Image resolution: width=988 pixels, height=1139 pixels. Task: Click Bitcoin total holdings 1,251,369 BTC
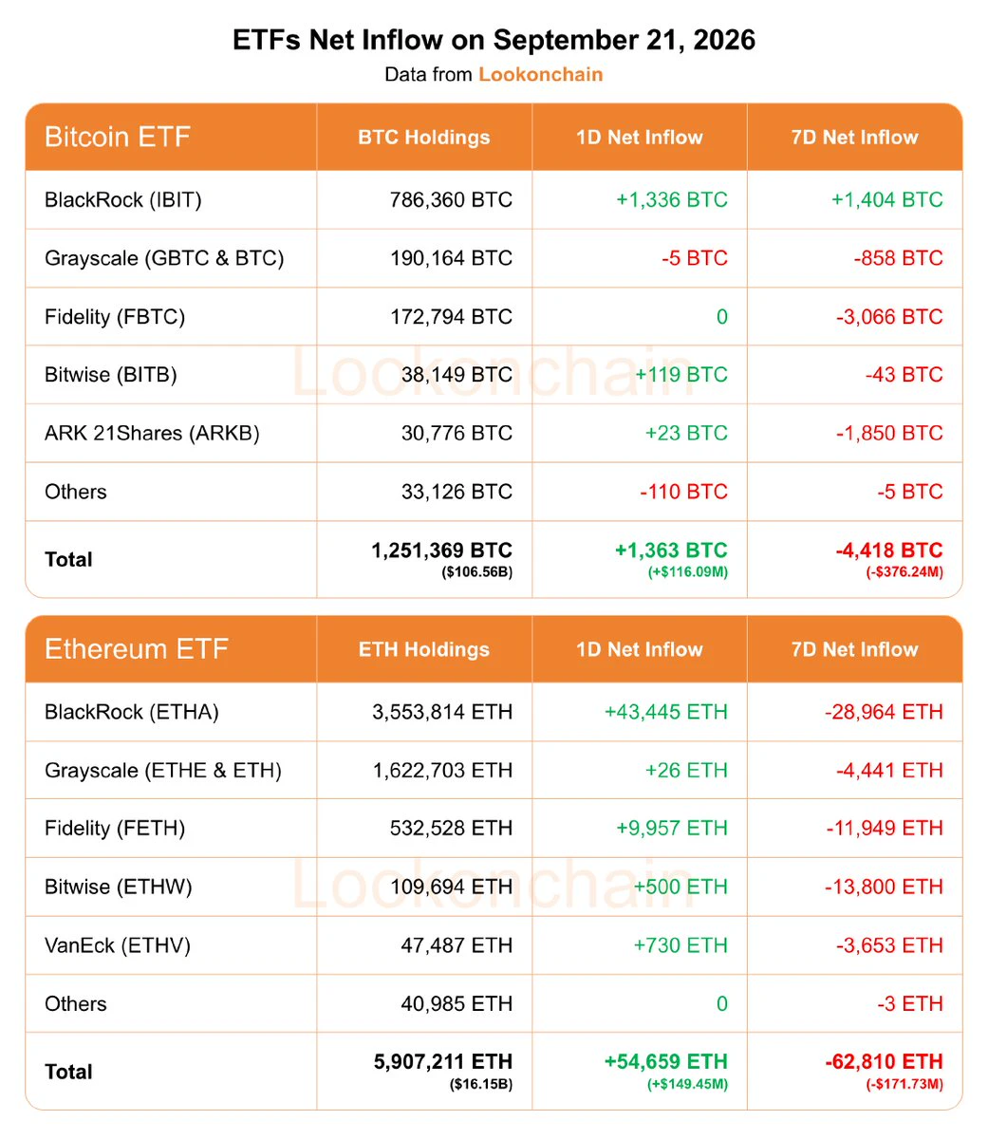[441, 551]
